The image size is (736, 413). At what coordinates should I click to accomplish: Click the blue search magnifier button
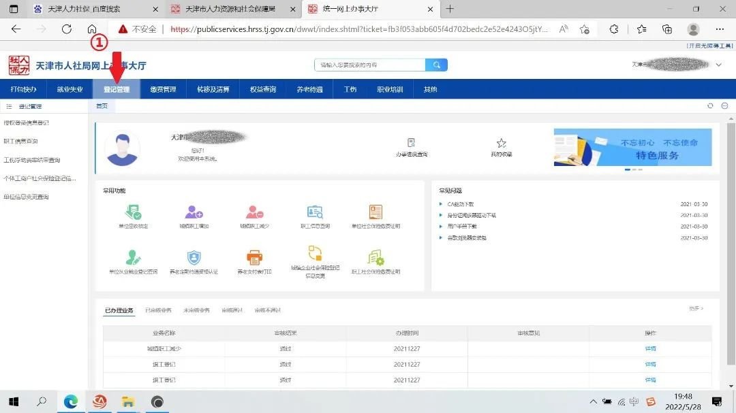point(436,65)
